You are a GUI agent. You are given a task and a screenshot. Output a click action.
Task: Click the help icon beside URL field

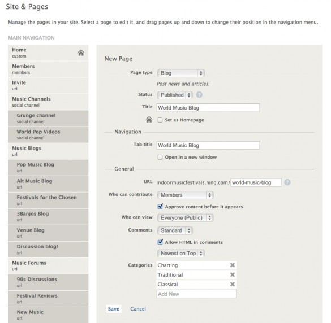(287, 182)
